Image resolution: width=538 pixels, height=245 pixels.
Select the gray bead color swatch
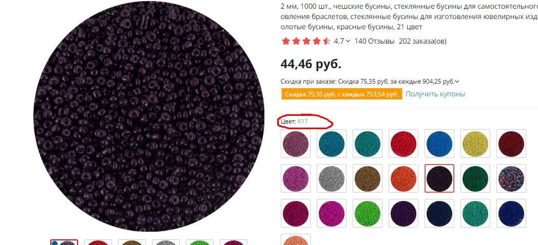pos(332,178)
